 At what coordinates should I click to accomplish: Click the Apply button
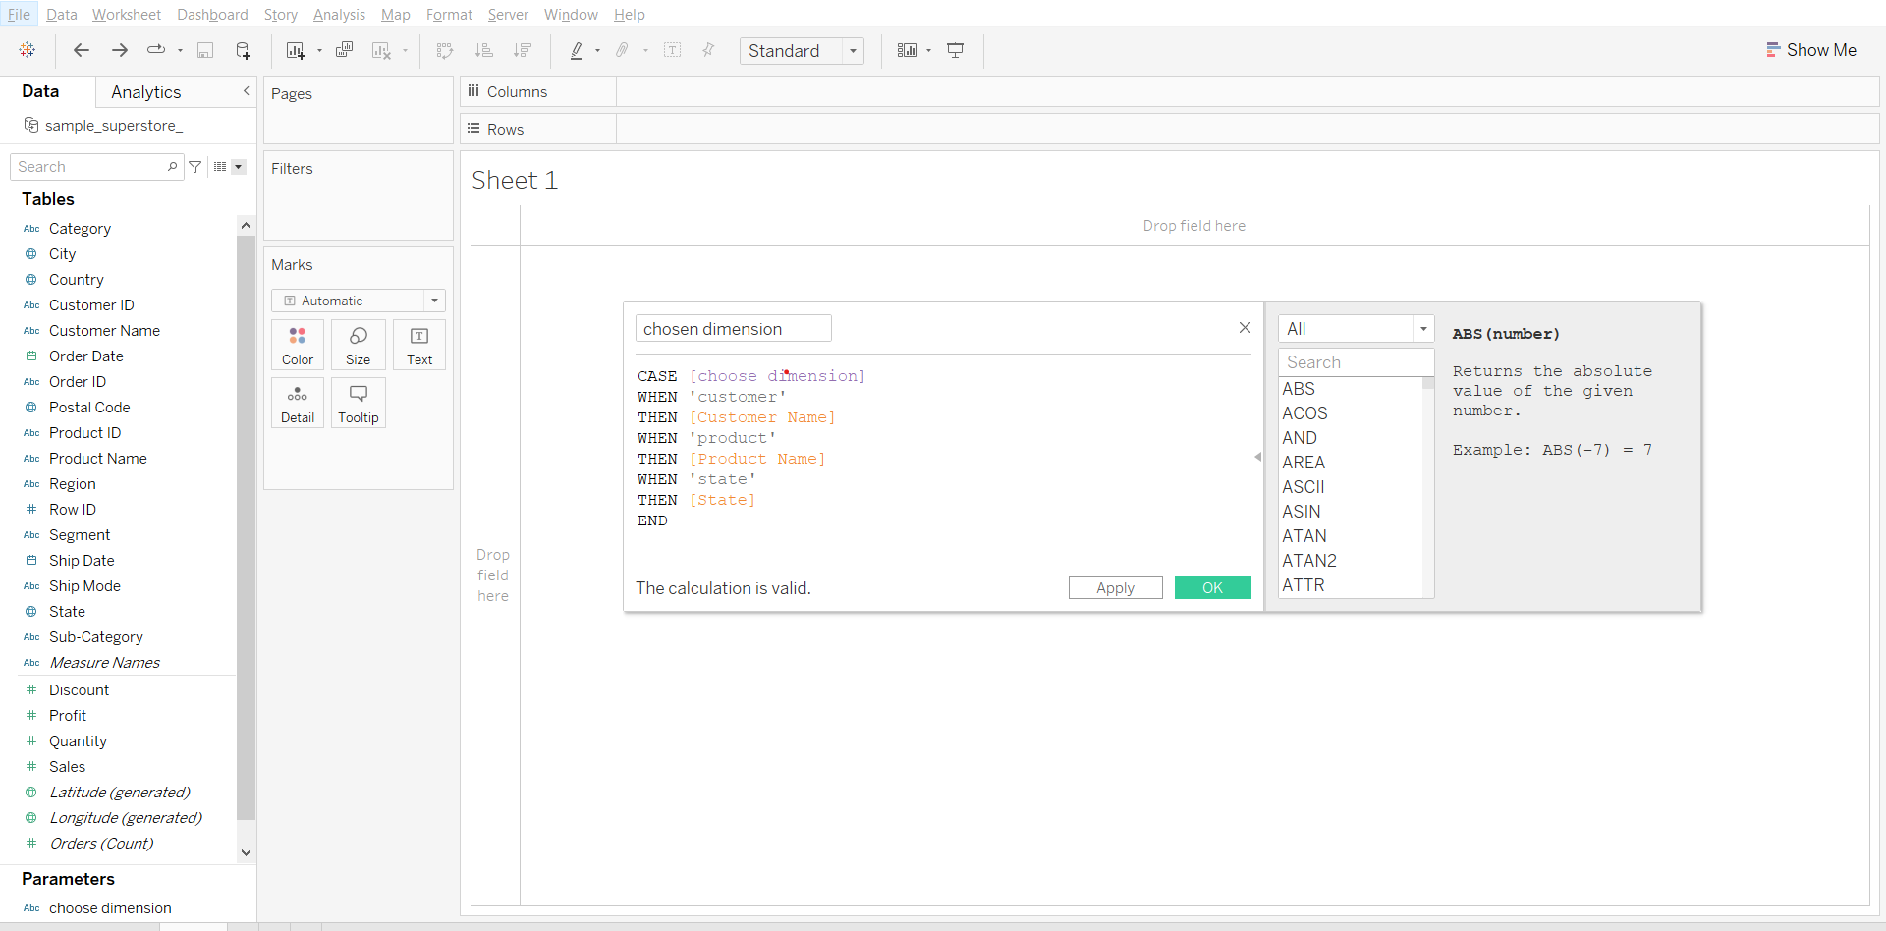coord(1115,587)
